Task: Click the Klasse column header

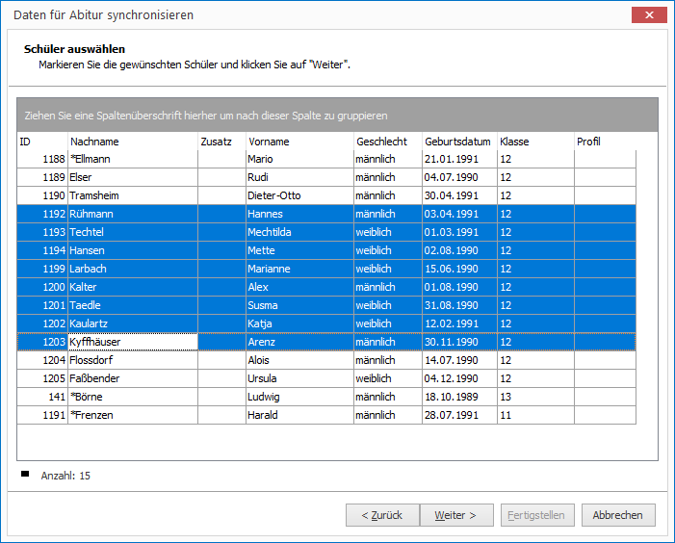Action: 535,142
